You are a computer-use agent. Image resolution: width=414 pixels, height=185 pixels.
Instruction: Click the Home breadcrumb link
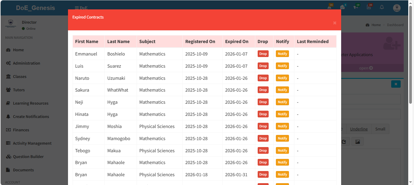[376, 25]
